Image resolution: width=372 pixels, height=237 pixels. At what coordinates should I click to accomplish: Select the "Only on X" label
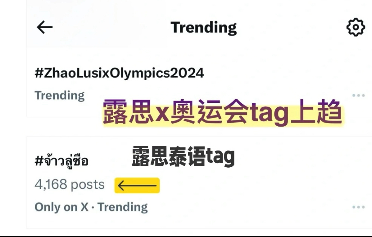tap(61, 207)
